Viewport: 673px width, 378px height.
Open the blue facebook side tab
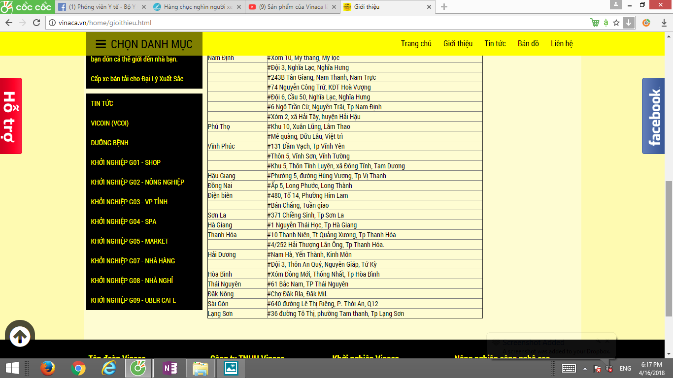point(653,116)
